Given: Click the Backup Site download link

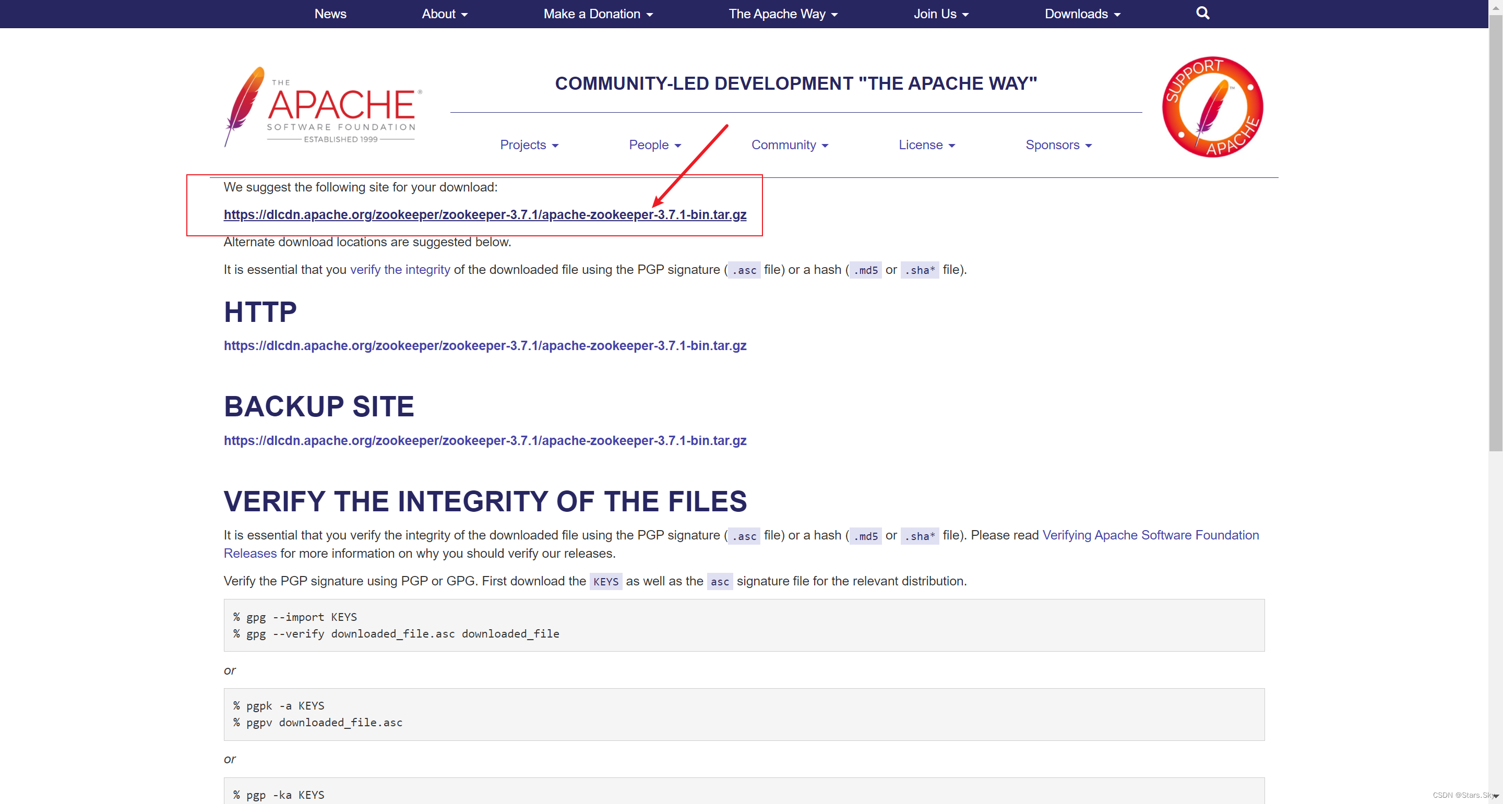Looking at the screenshot, I should (485, 440).
